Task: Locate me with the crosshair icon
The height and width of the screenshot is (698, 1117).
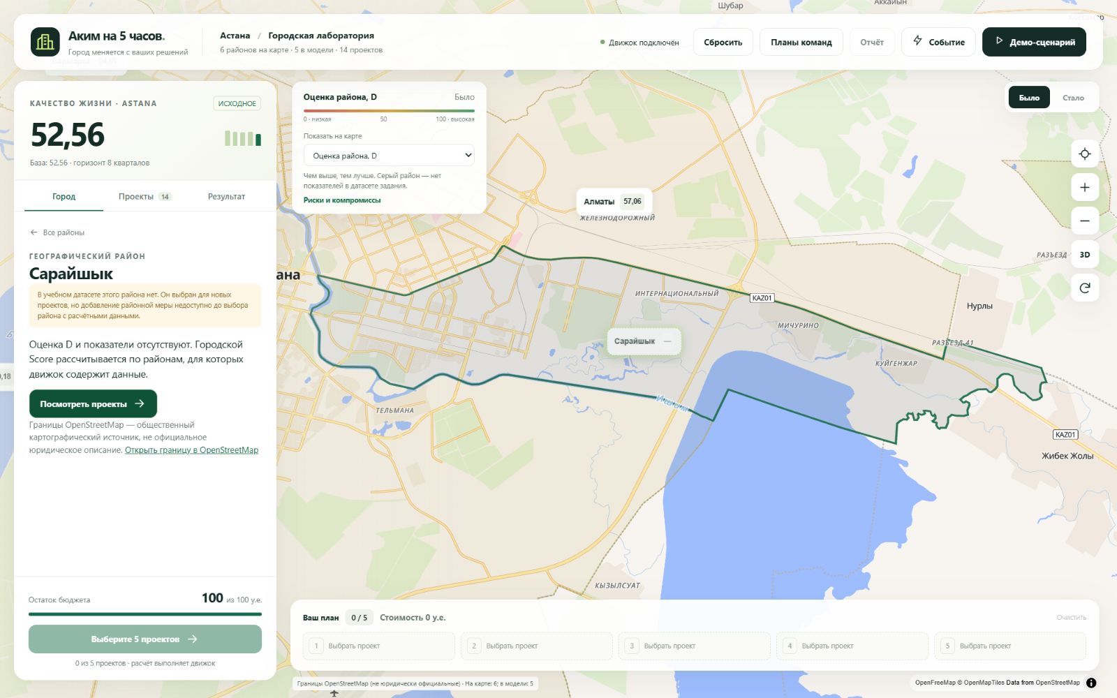Action: (1085, 154)
